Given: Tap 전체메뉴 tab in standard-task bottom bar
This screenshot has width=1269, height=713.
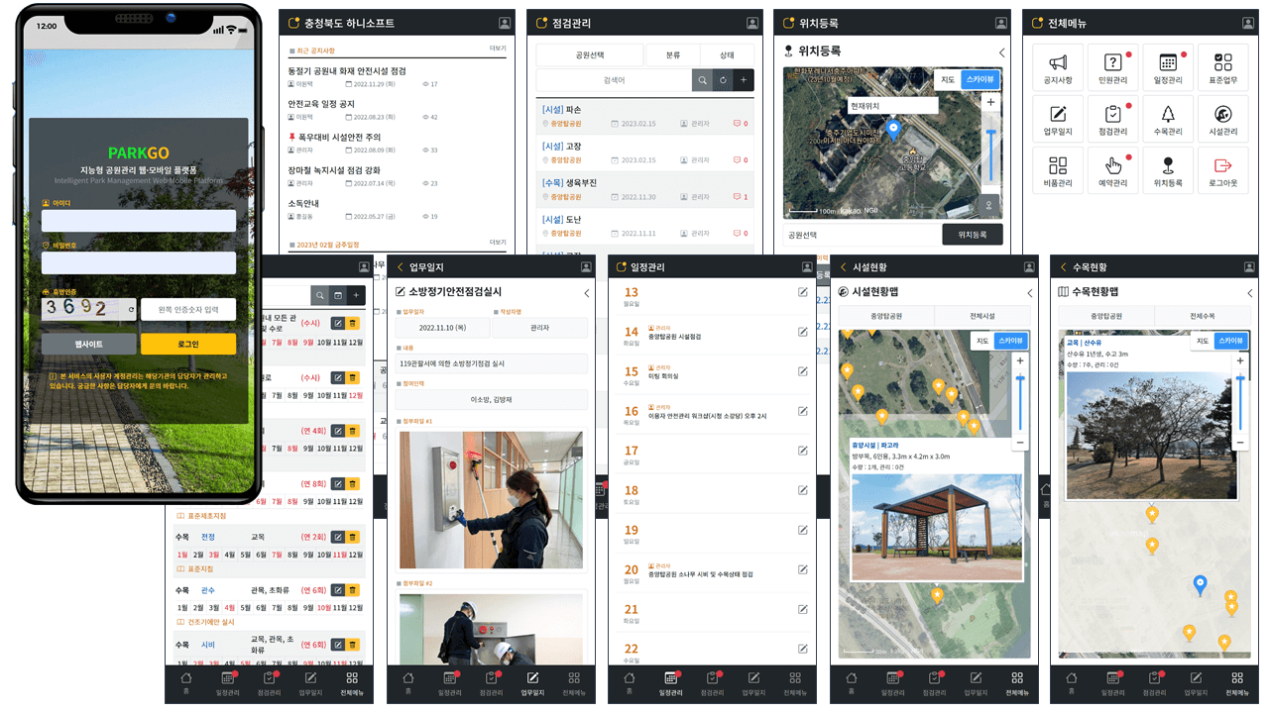Looking at the screenshot, I should coord(351,683).
